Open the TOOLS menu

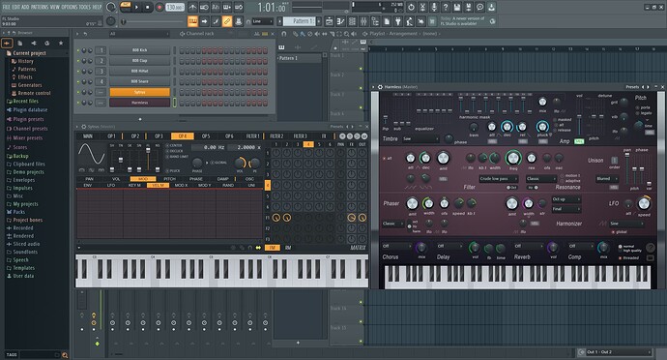coord(85,7)
